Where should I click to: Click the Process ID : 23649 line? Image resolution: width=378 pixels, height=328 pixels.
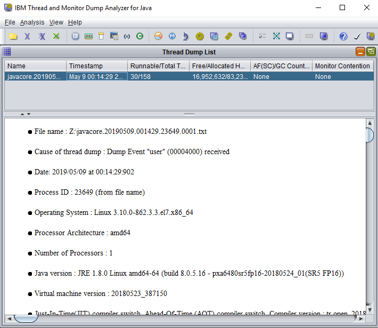pos(89,192)
